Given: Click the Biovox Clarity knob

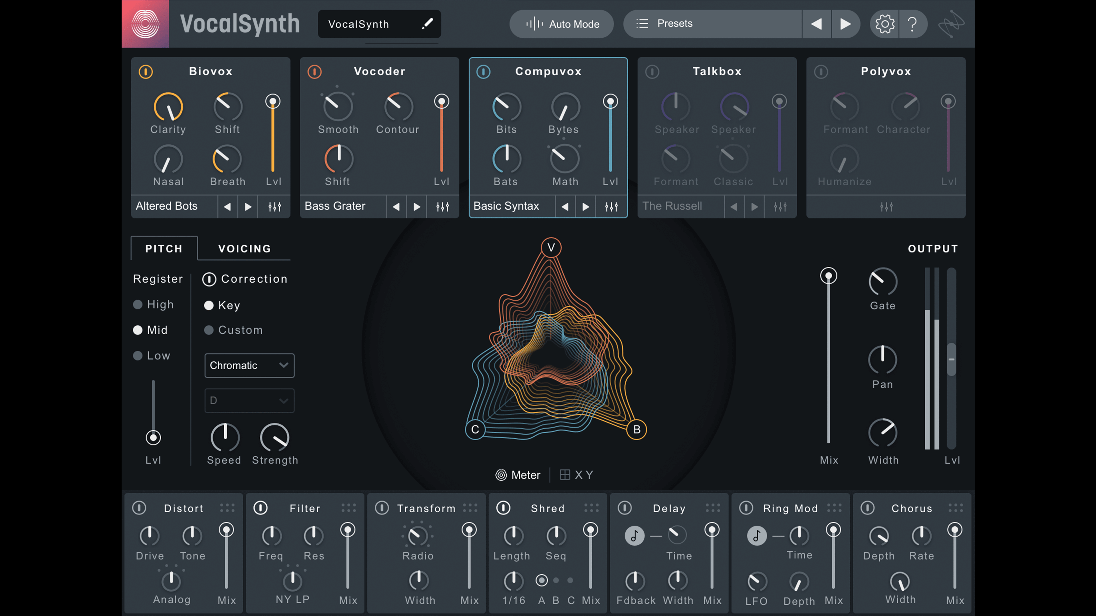Looking at the screenshot, I should pos(168,107).
